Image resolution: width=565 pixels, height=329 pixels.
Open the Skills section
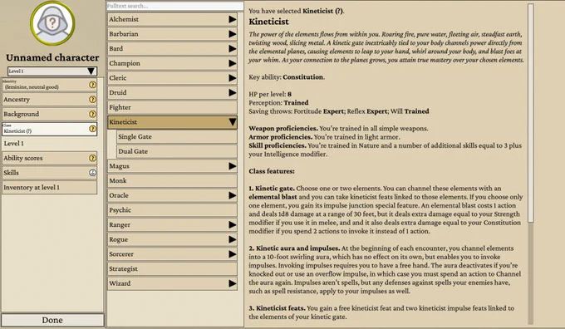click(49, 173)
